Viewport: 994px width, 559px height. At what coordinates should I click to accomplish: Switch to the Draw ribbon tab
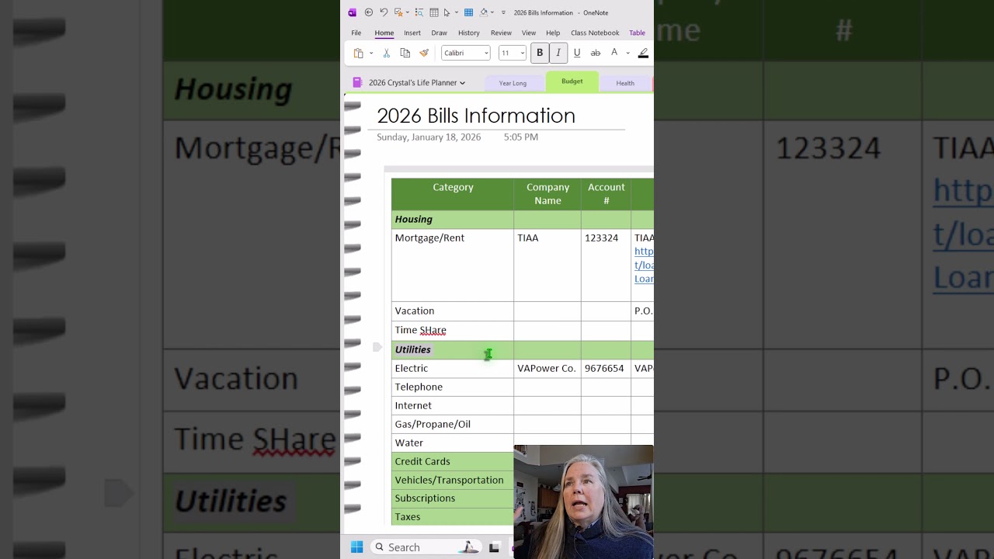click(x=439, y=33)
